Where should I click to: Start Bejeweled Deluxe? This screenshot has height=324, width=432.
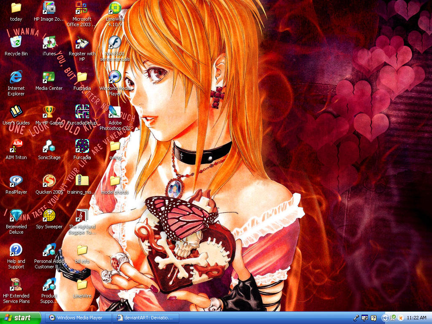tap(16, 216)
